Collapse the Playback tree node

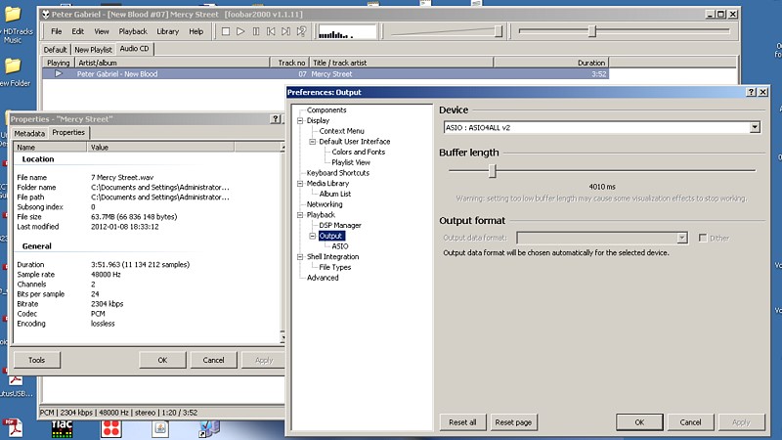(x=301, y=214)
